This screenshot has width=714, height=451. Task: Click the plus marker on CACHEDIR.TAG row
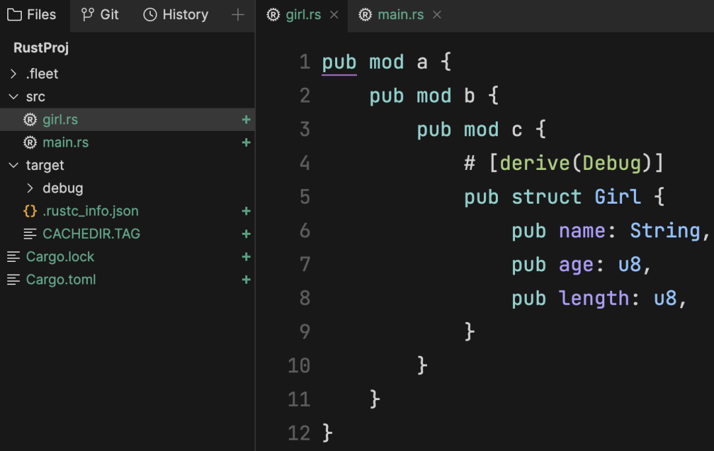(247, 234)
